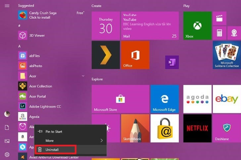The width and height of the screenshot is (241, 160).
Task: Open the Plex tile
Action: pyautogui.click(x=106, y=55)
